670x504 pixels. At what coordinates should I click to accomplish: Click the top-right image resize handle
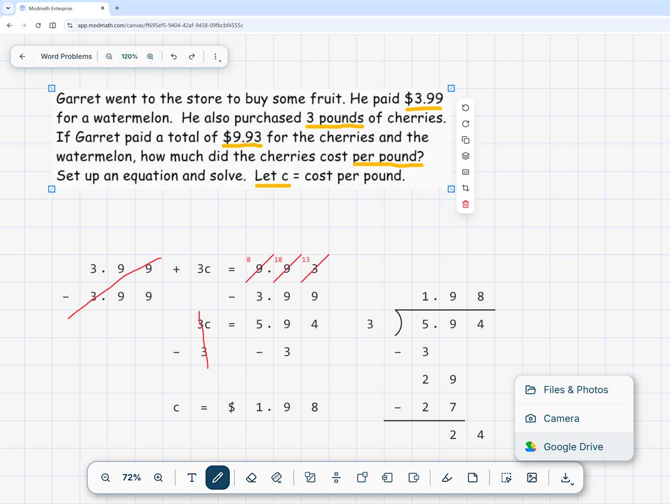(451, 88)
